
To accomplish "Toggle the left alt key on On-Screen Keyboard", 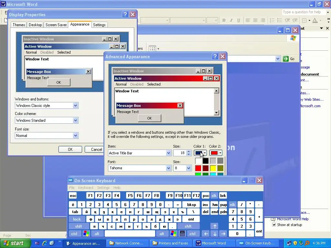I will [97, 234].
